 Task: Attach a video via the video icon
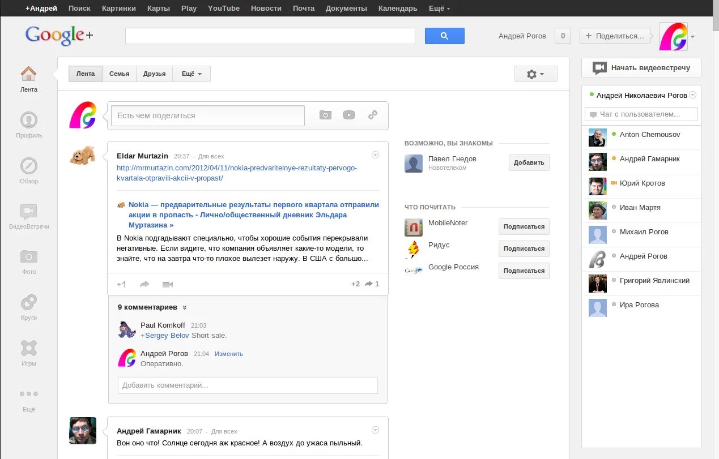(x=348, y=115)
